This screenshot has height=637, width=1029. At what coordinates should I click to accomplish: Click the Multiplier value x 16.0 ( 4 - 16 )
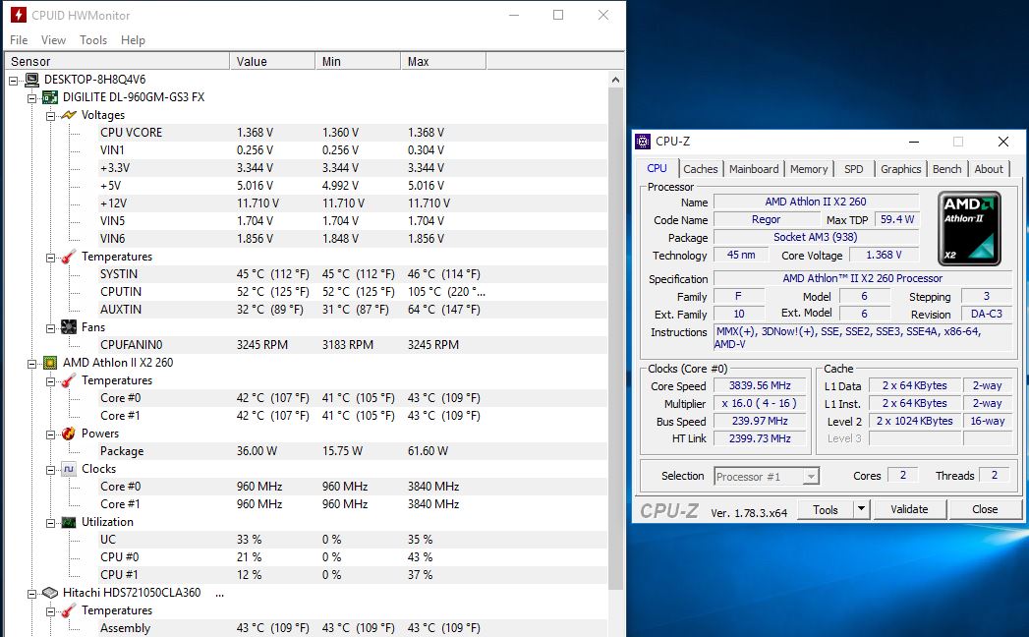point(760,403)
